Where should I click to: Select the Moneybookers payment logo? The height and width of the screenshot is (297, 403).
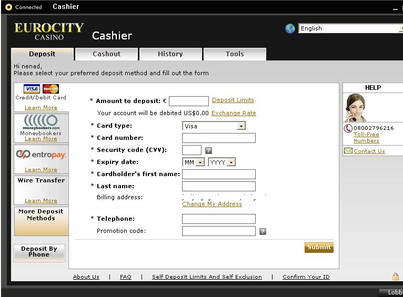coord(41,122)
